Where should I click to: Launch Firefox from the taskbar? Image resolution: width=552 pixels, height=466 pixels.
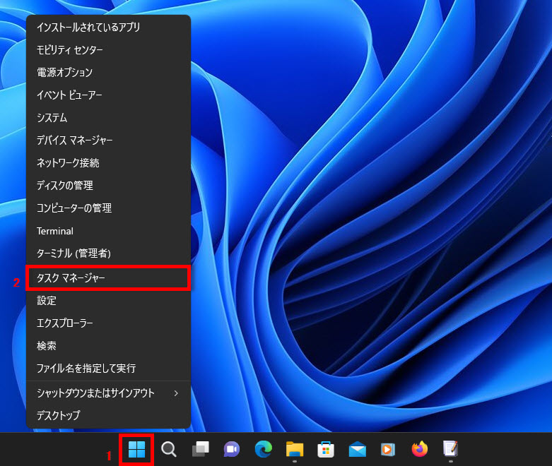(420, 449)
